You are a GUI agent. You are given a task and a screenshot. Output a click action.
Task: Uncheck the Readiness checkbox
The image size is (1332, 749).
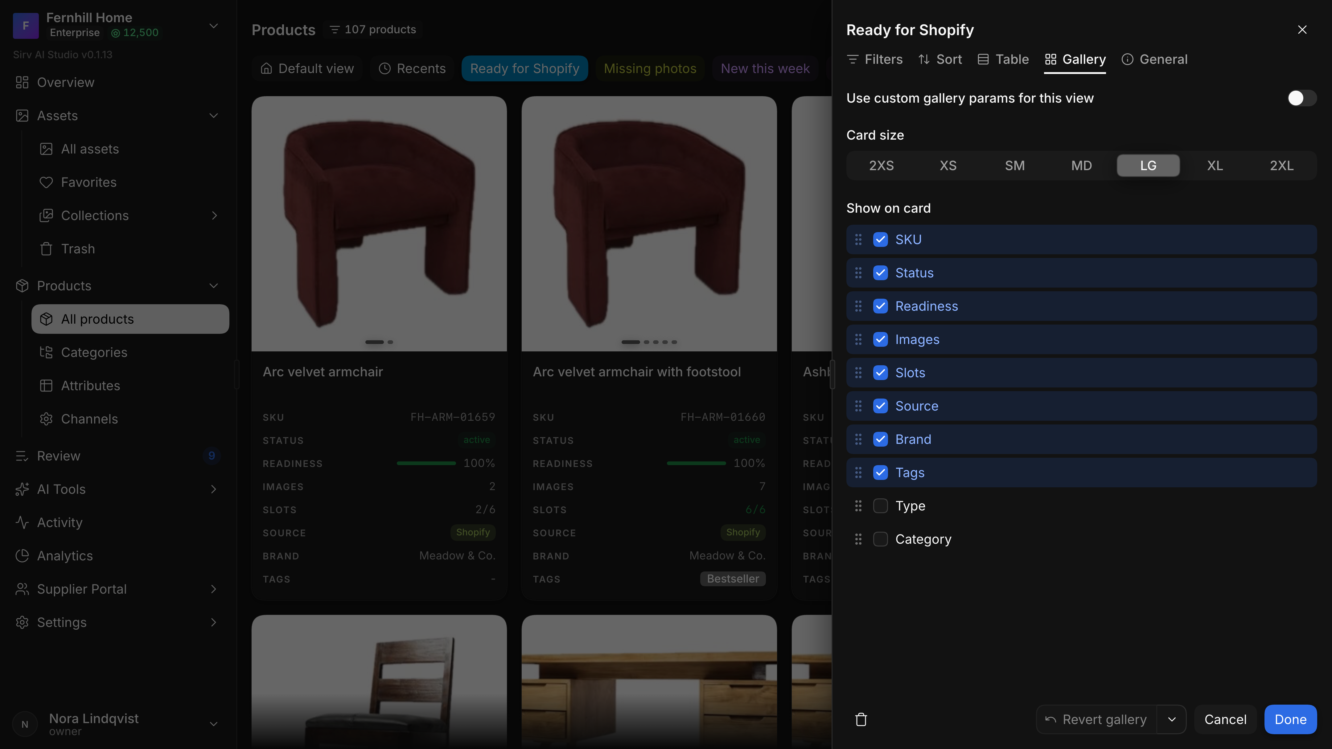880,306
